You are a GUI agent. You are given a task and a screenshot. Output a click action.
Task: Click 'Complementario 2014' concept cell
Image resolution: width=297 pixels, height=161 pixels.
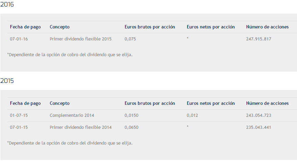click(x=72, y=115)
